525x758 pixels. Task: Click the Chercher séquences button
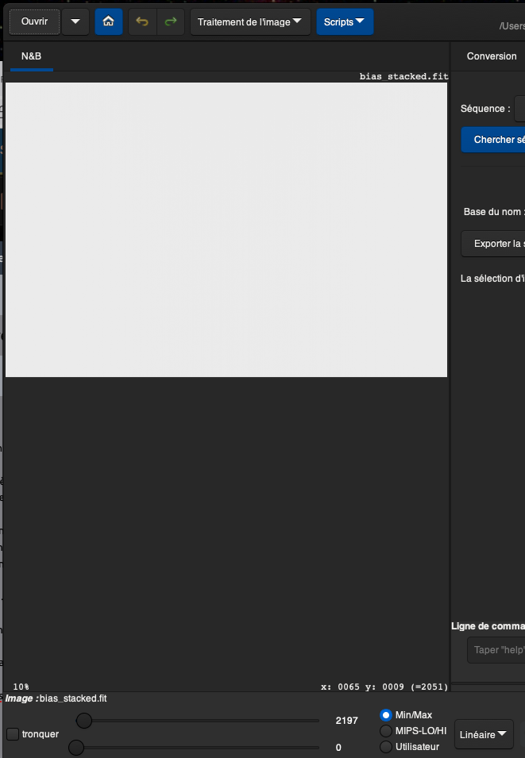(x=493, y=140)
